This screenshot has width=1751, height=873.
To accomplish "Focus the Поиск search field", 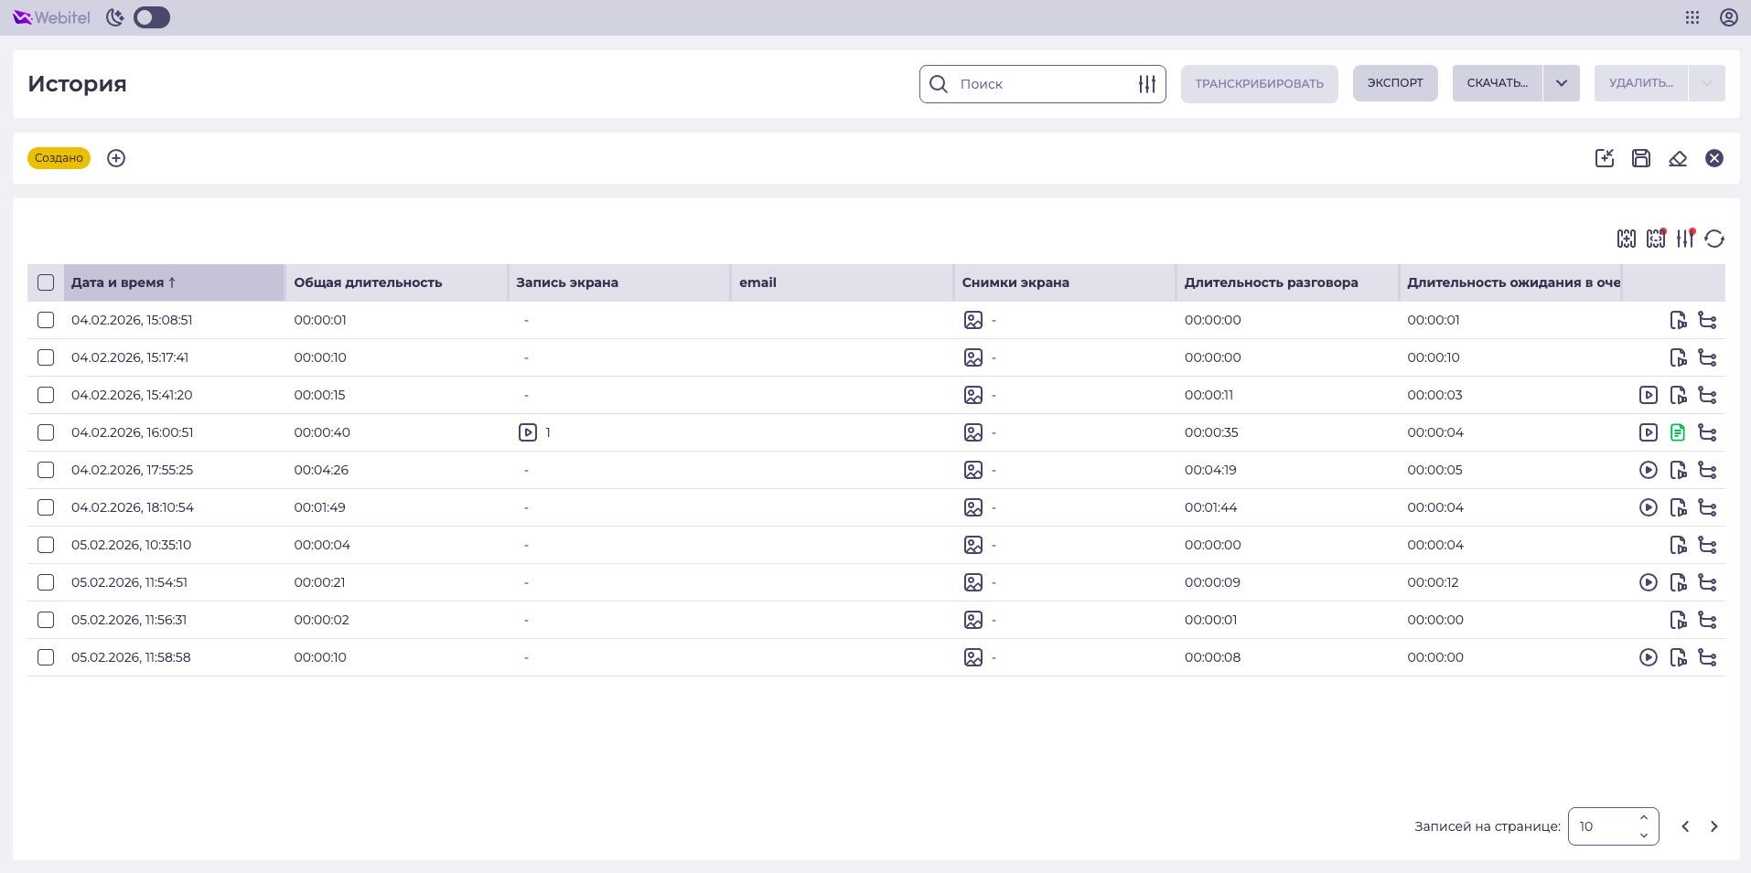I will tap(1043, 84).
